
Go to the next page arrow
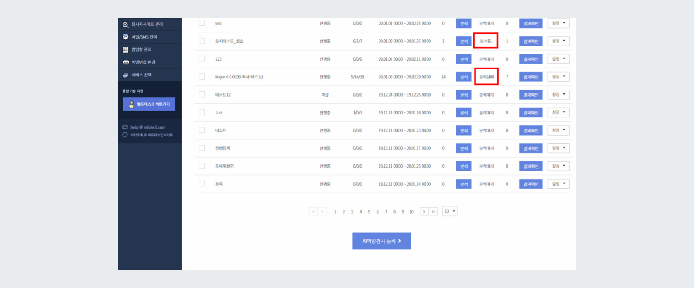pyautogui.click(x=424, y=212)
